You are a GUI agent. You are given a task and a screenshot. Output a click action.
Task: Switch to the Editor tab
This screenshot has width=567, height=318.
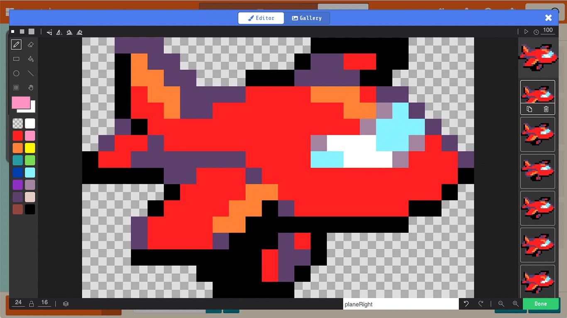click(x=261, y=18)
